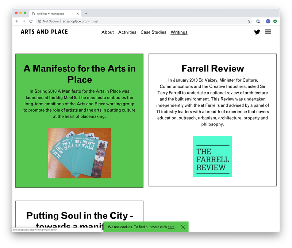Image resolution: width=292 pixels, height=248 pixels.
Task: Select the Writings Homepage browser tab
Action: click(55, 13)
